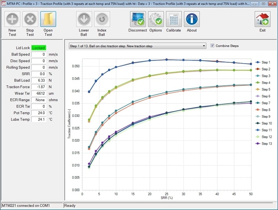The width and height of the screenshot is (278, 210).
Task: Open the Calibrate tool
Action: [174, 19]
